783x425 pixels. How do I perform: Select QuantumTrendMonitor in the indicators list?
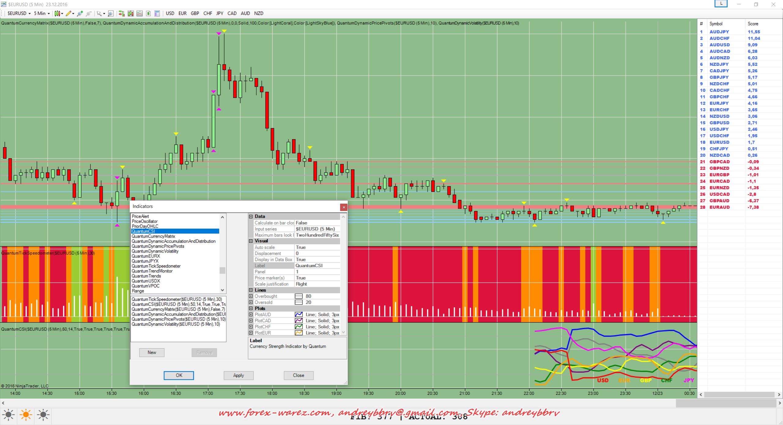click(x=152, y=271)
